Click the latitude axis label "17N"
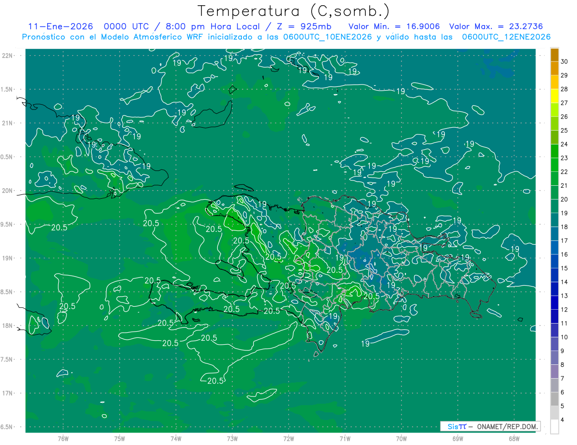 coord(8,394)
